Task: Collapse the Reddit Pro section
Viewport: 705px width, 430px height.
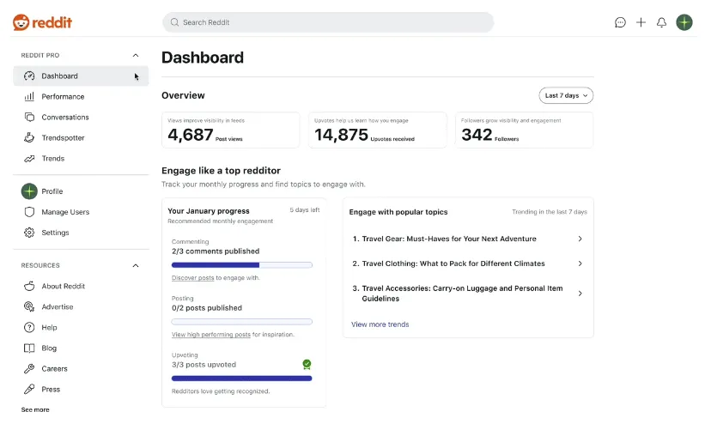Action: [x=136, y=55]
